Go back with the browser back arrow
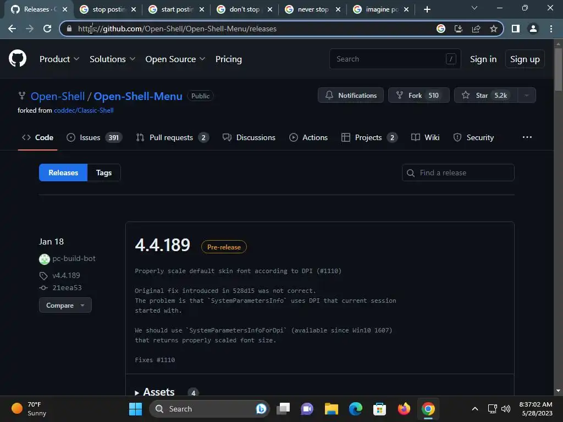563x422 pixels. (x=12, y=29)
